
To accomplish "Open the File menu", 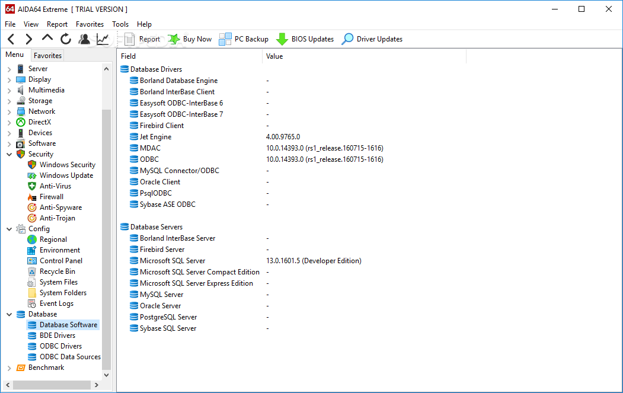I will [10, 24].
